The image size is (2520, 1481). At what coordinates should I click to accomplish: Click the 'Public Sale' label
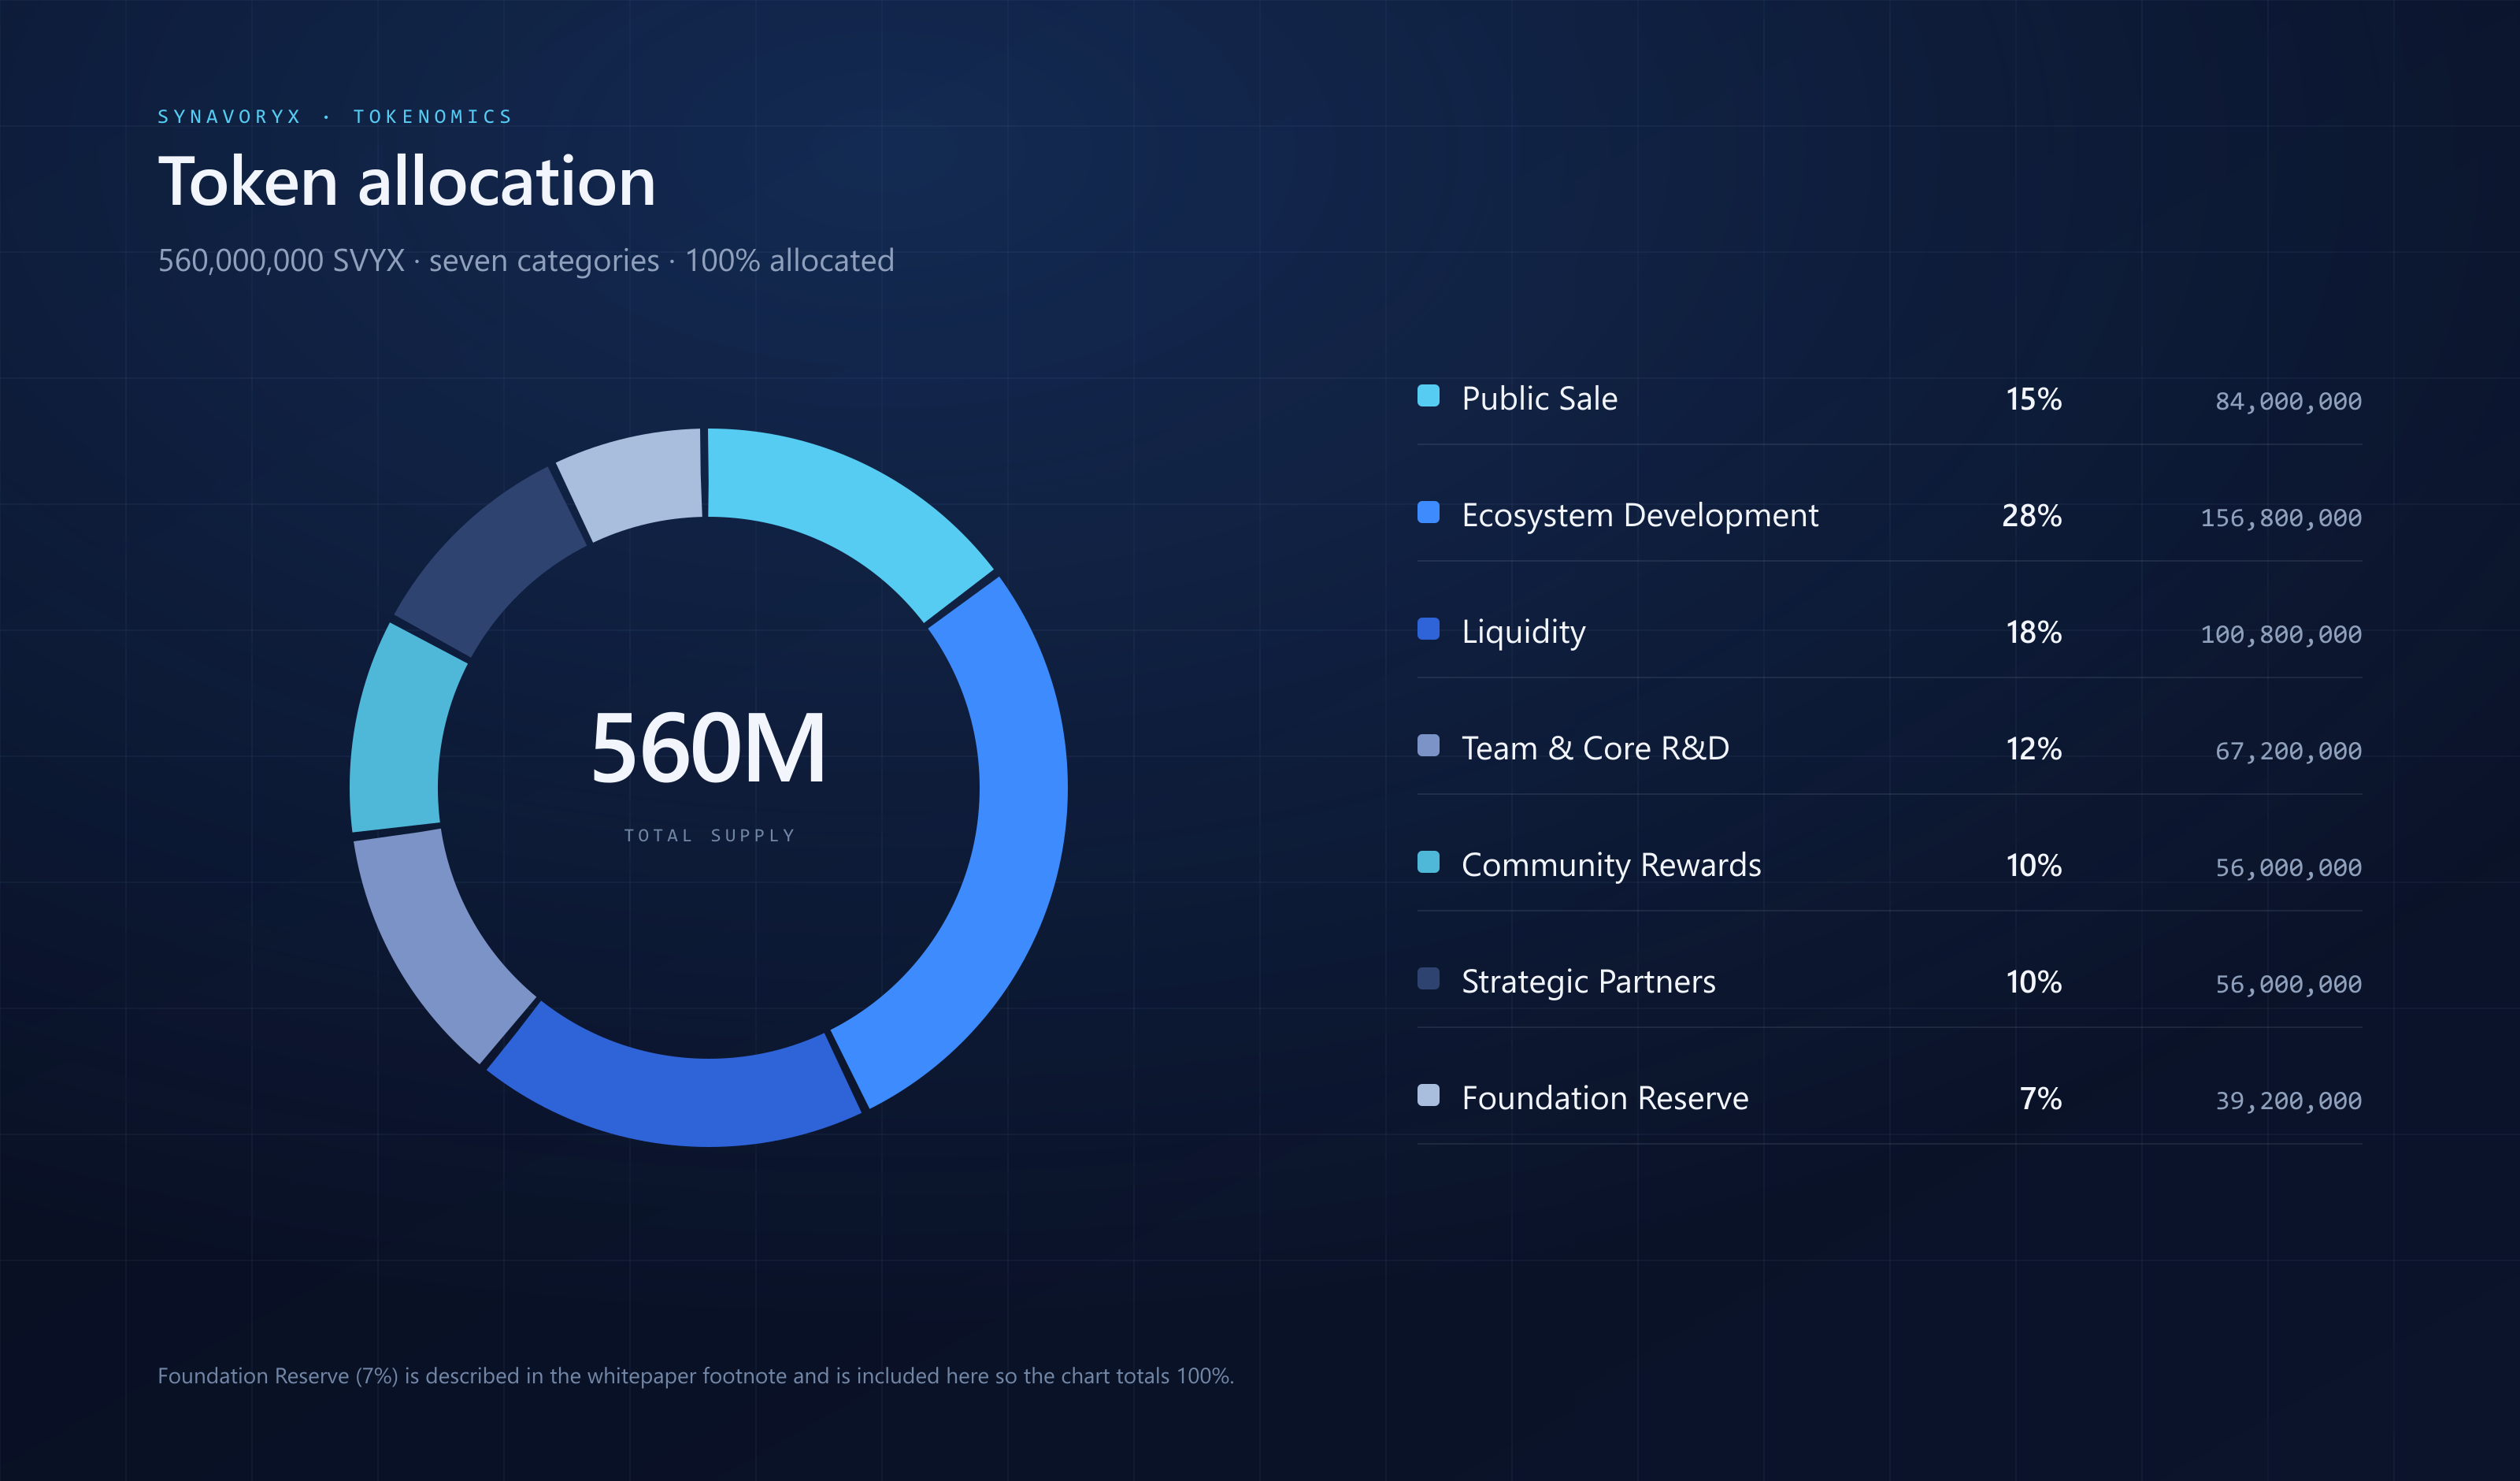pos(1539,399)
